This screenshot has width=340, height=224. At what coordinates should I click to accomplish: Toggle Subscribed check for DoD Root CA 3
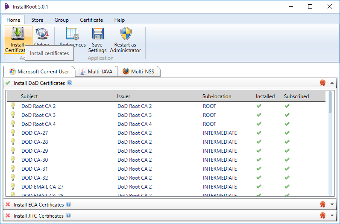[x=287, y=115]
